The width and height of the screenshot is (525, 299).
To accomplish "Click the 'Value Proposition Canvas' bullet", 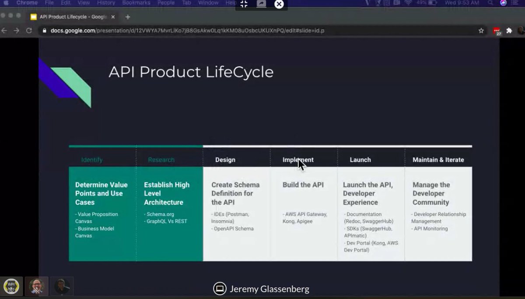I will click(96, 218).
